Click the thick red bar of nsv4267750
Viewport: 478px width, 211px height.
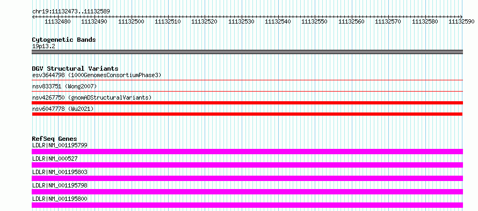[x=247, y=103]
